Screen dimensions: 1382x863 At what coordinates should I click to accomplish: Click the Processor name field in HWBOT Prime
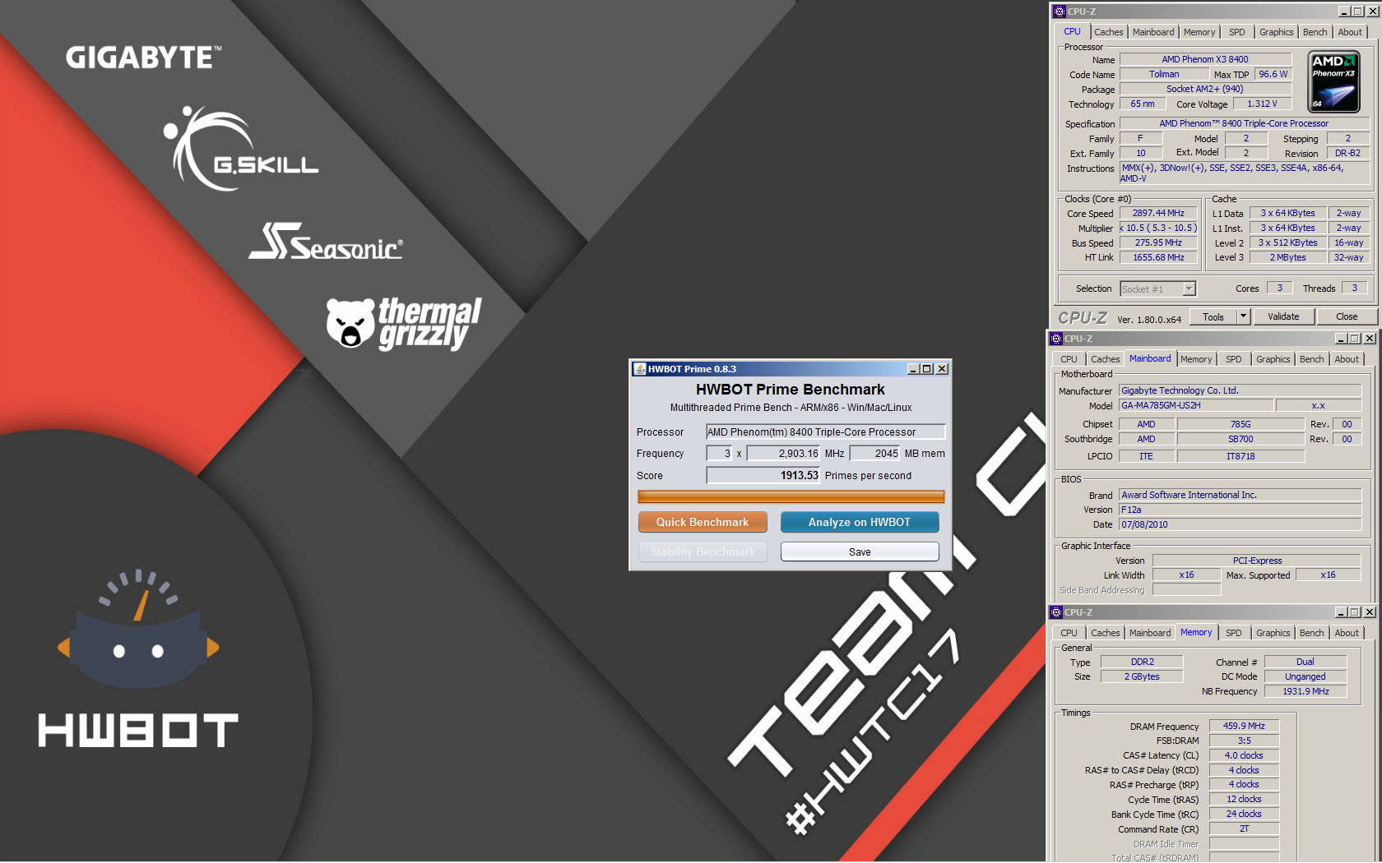[x=825, y=432]
